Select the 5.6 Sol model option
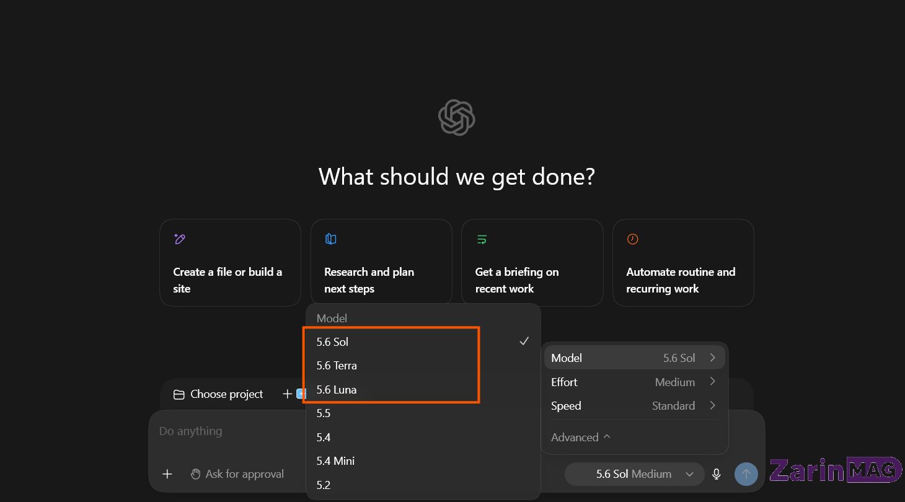 pyautogui.click(x=423, y=341)
